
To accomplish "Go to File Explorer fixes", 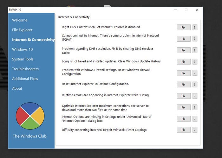I will (22, 30).
